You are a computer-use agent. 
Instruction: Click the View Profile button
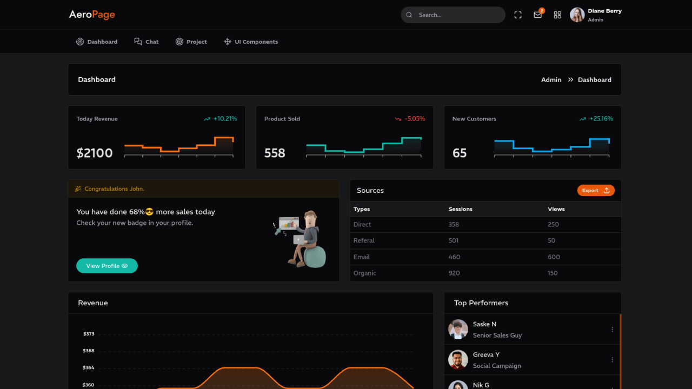[107, 266]
